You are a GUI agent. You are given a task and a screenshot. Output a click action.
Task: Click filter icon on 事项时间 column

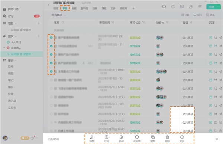pos(113,22)
